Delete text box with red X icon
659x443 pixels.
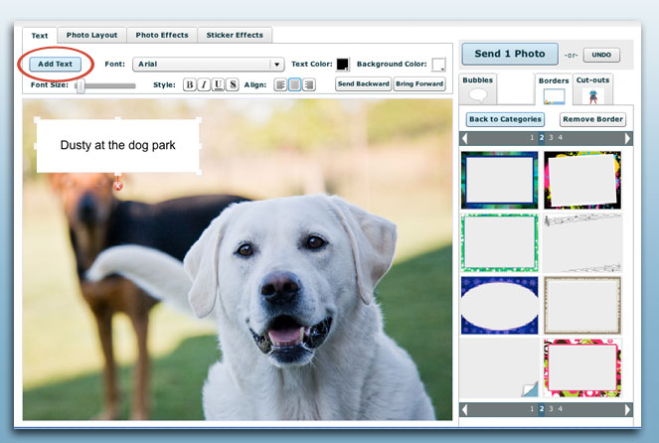point(118,186)
